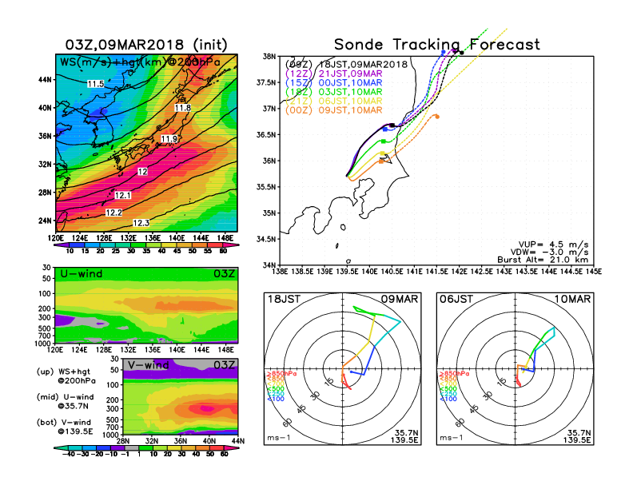Select the 'WS(m/s)+hgt(km)@200hPa' map label
633x489 pixels.
pos(140,62)
